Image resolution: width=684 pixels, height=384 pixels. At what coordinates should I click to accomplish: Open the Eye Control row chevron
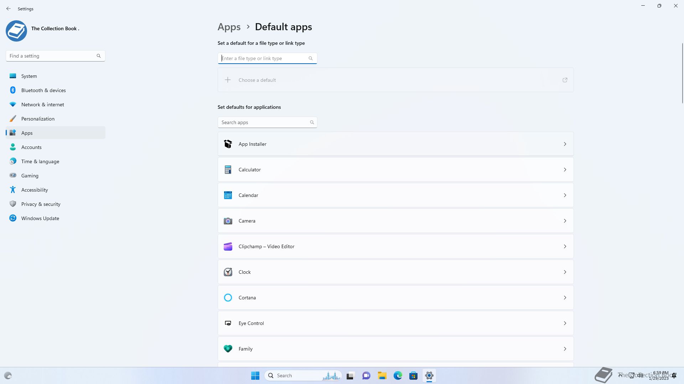click(565, 323)
